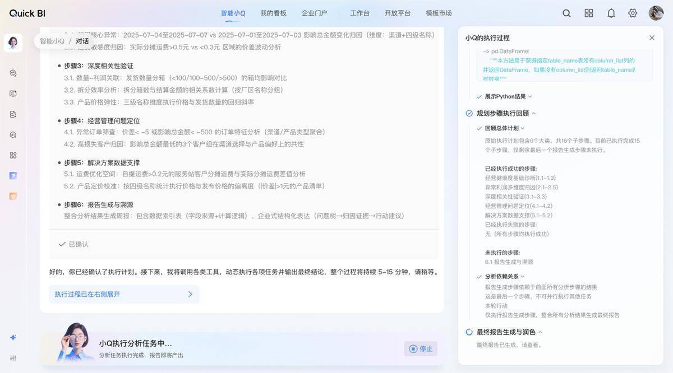Screen dimensions: 673x373
Task: Click 经营健康度基础诊断(1.1-1.3) line
Action: point(520,178)
